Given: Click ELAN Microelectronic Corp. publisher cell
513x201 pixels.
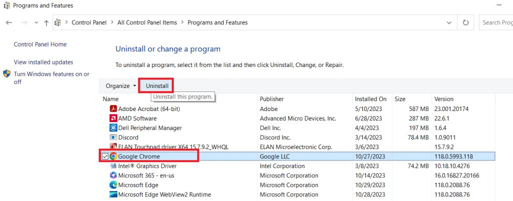Looking at the screenshot, I should (x=296, y=147).
